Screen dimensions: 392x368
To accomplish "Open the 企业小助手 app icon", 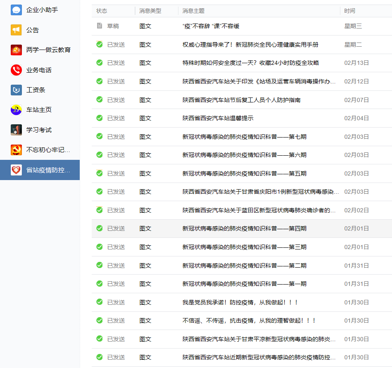I will 16,10.
